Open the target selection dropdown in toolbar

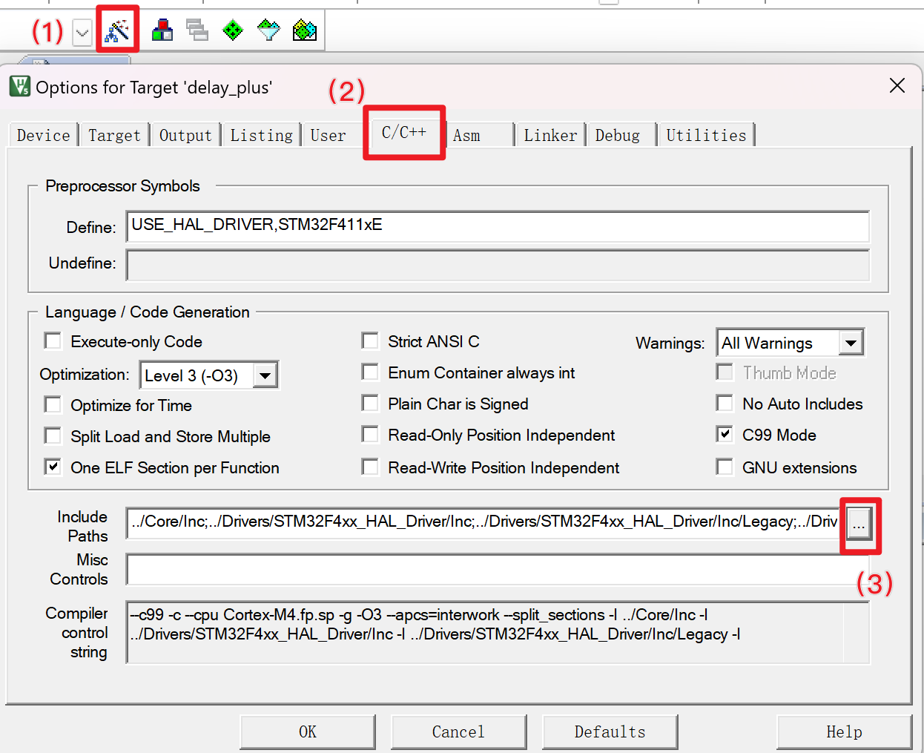pos(82,33)
